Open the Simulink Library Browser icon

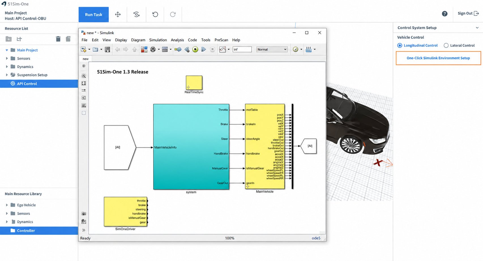(144, 50)
